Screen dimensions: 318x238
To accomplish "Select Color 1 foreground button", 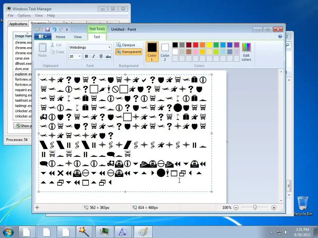I will click(152, 52).
